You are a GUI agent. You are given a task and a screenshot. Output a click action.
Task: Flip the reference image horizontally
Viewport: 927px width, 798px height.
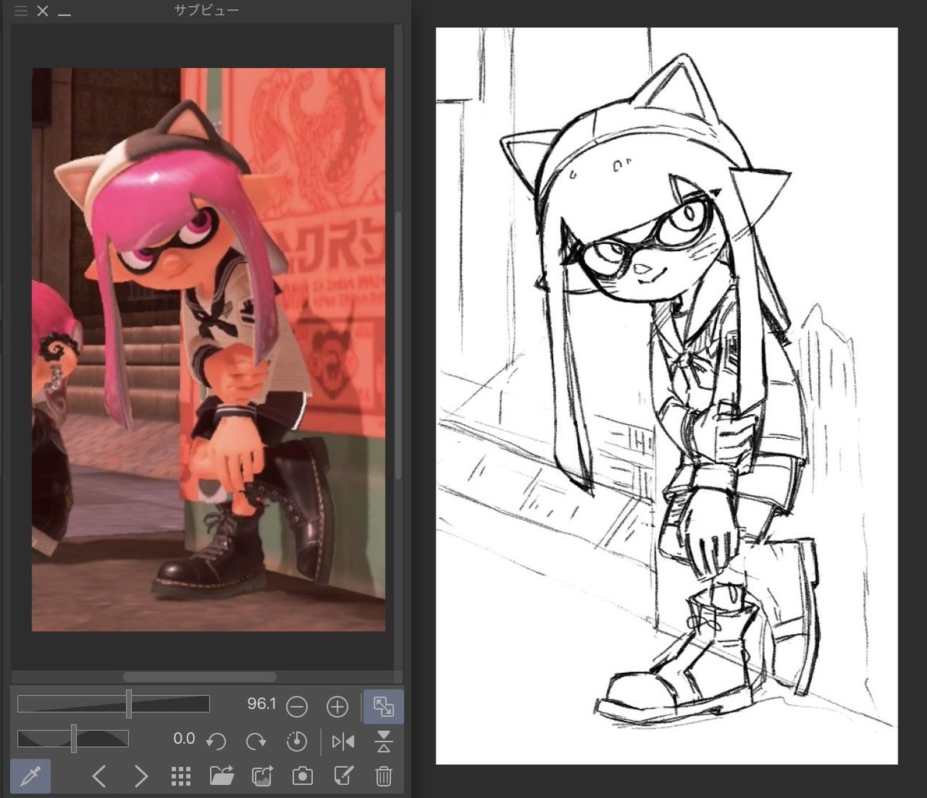click(343, 742)
